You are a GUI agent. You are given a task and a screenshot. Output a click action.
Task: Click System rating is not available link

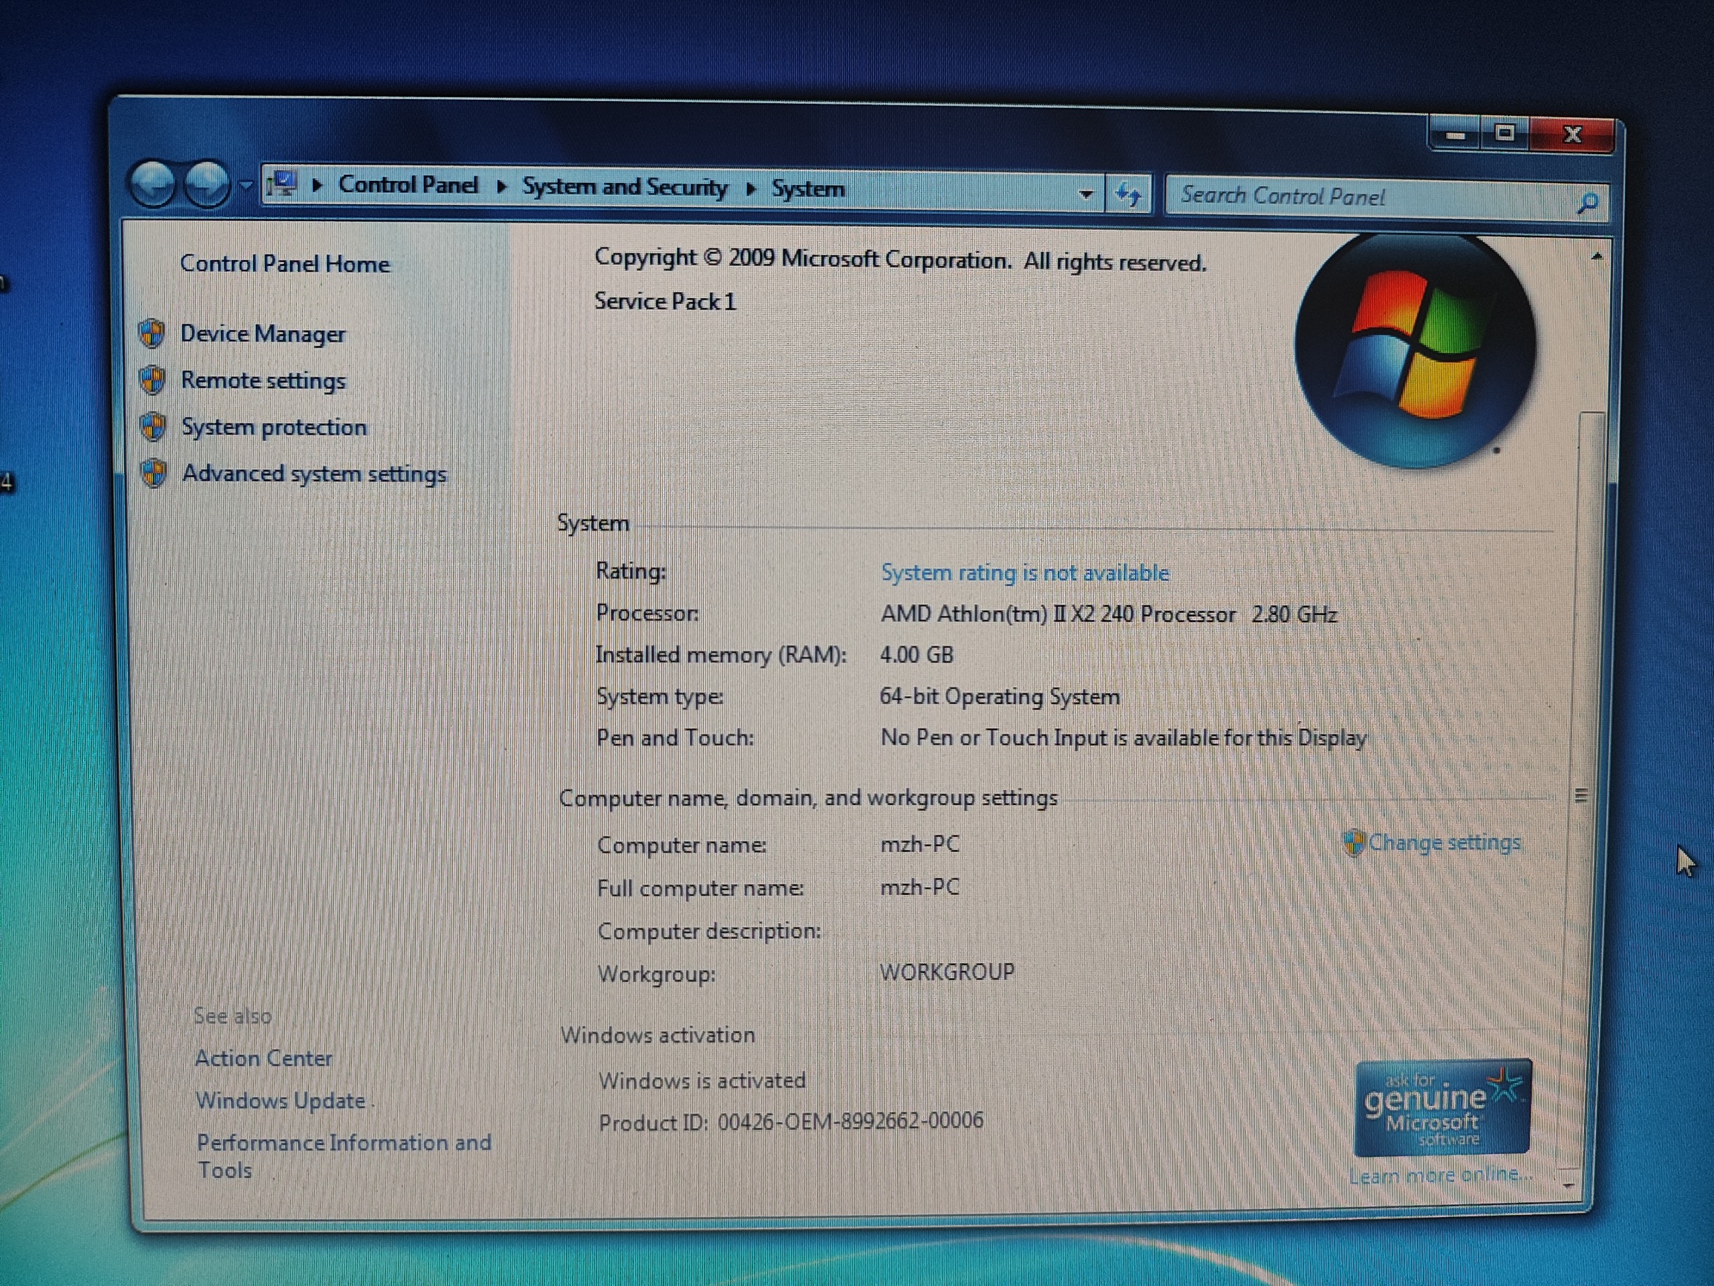1025,573
